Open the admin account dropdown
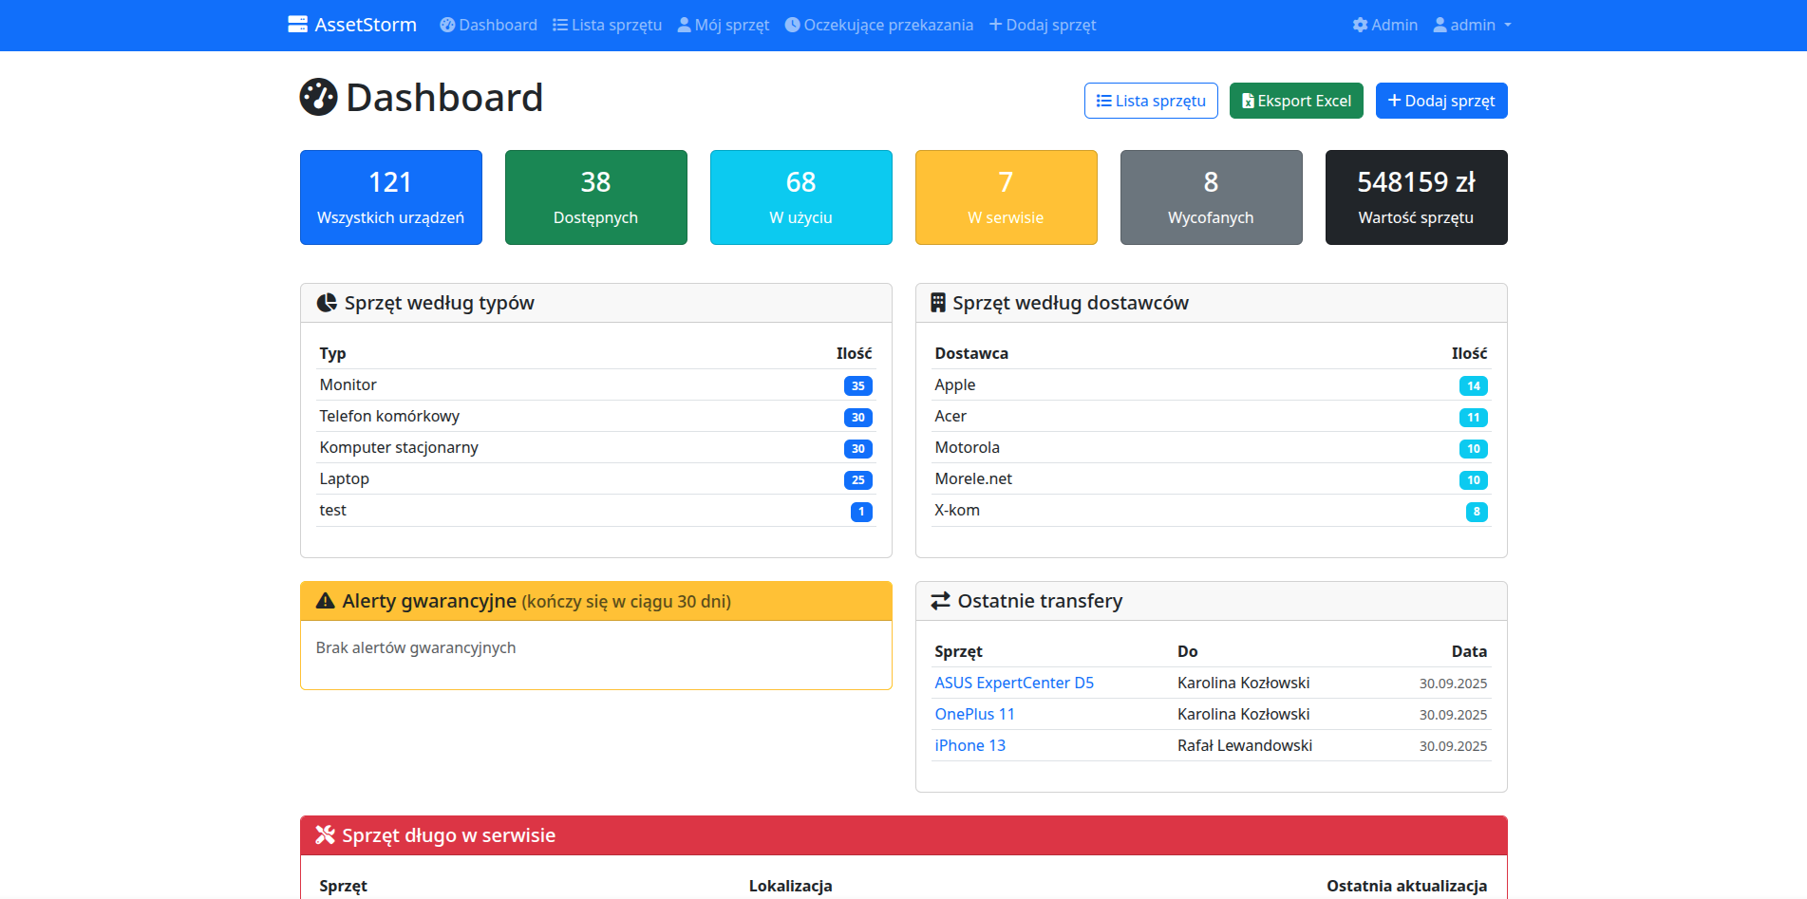Viewport: 1807px width, 899px height. [1473, 25]
